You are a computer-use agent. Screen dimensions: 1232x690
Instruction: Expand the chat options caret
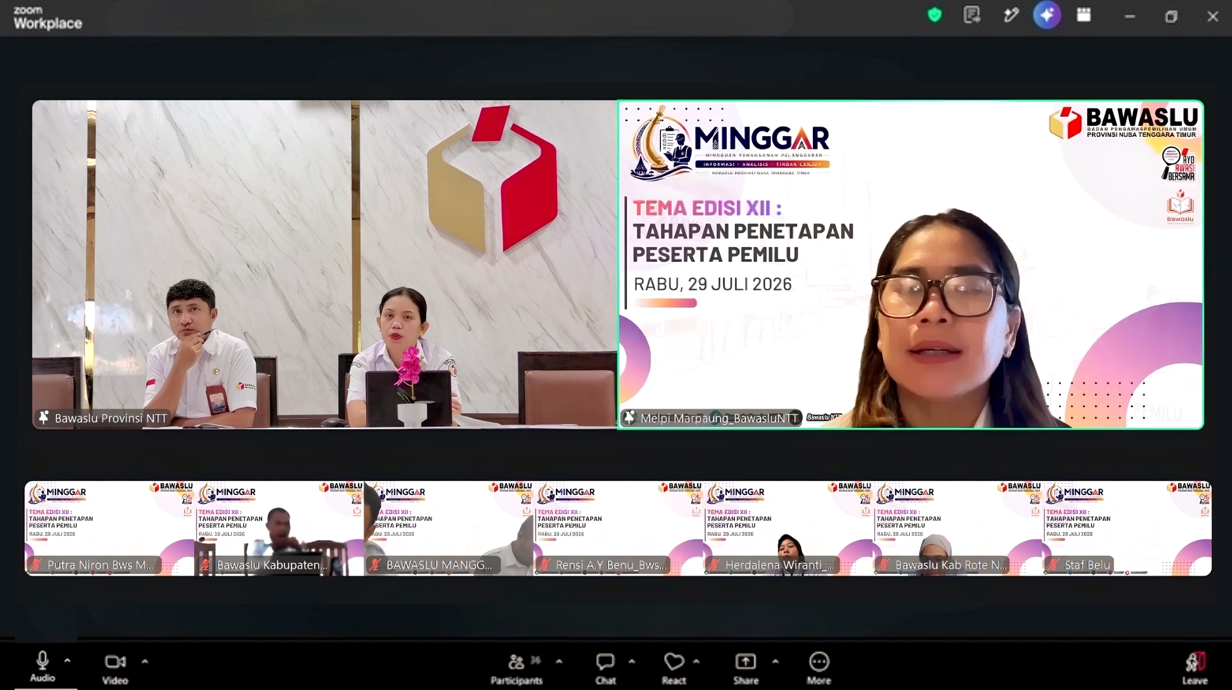coord(632,662)
